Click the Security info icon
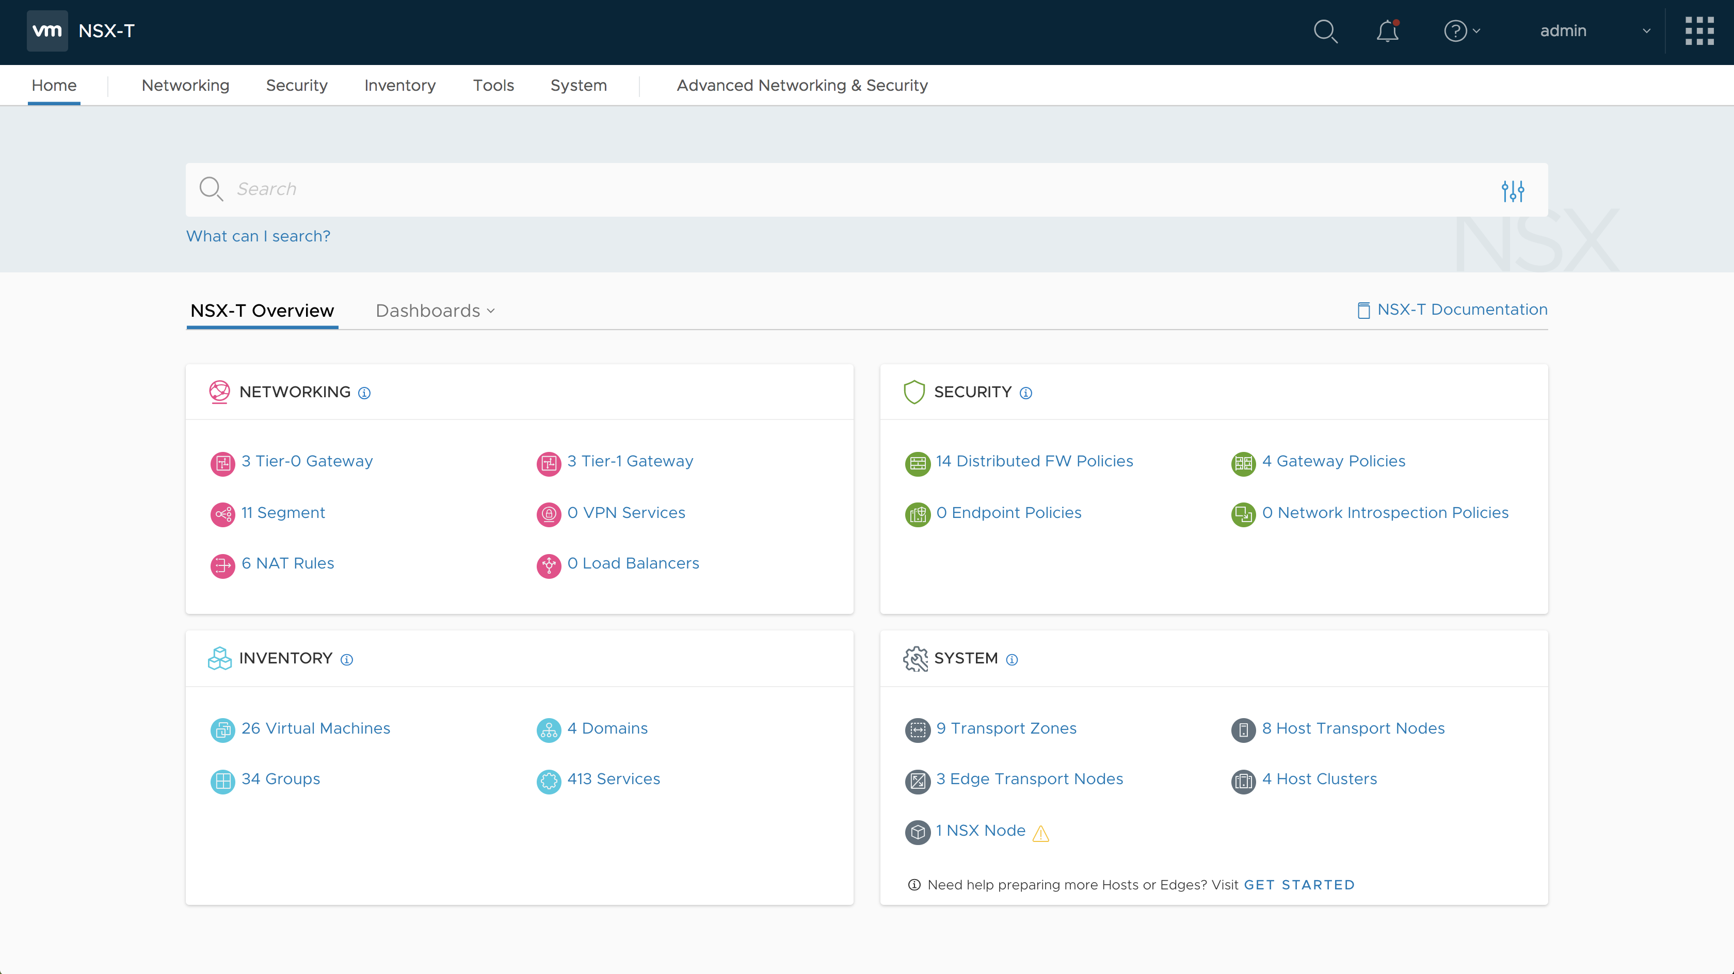This screenshot has height=974, width=1734. [x=1025, y=393]
